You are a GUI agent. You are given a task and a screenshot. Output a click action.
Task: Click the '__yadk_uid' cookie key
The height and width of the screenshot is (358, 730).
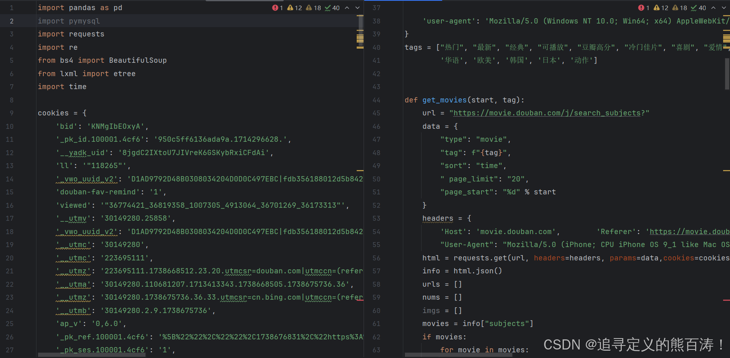point(82,153)
